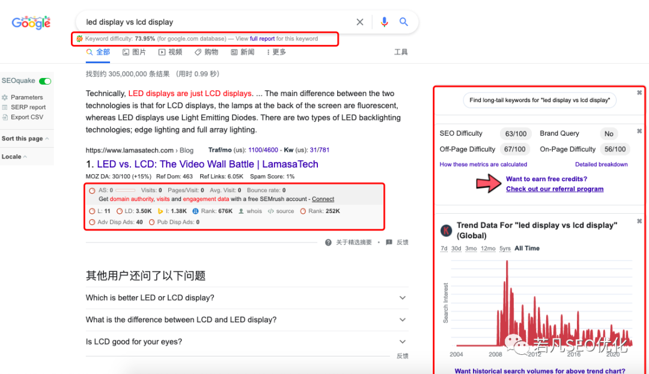Start voice search with microphone icon
This screenshot has width=649, height=374.
tap(384, 22)
